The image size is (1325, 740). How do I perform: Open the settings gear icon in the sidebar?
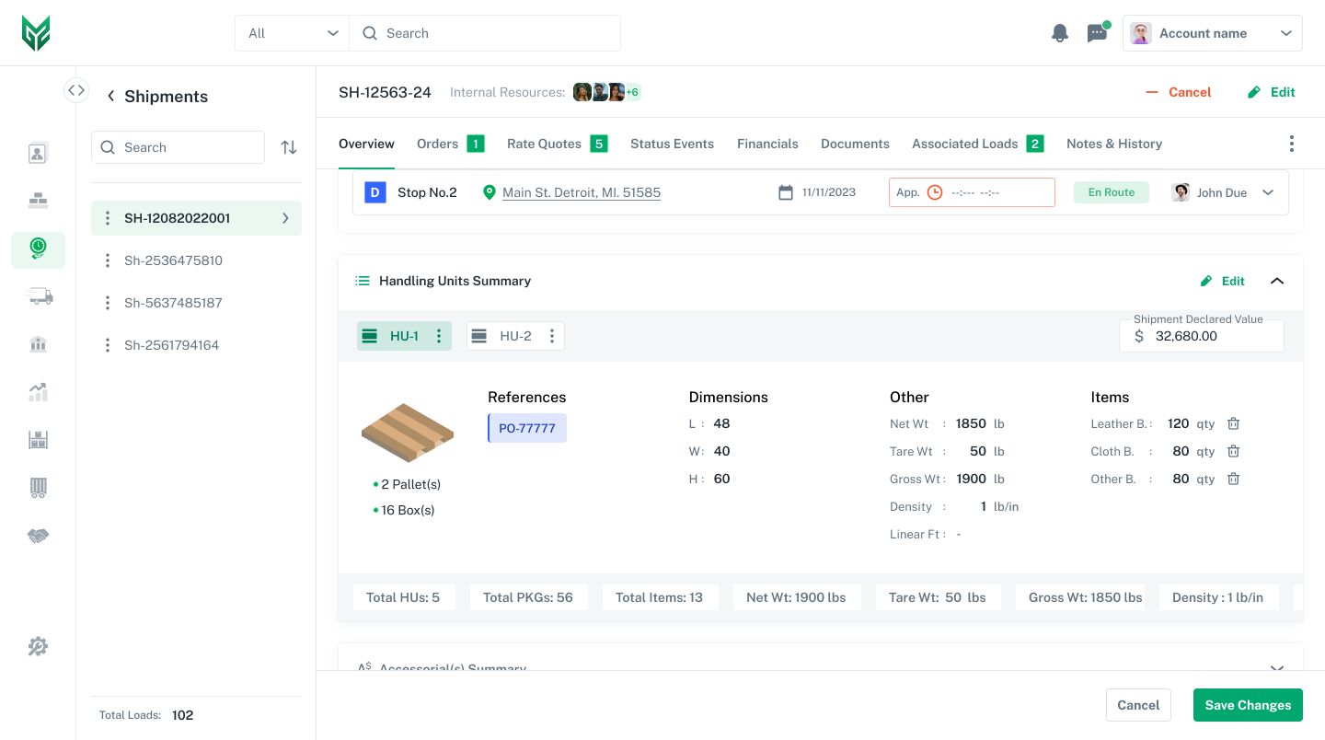tap(38, 647)
